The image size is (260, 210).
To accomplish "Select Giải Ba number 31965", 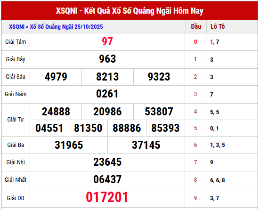I will 69,145.
